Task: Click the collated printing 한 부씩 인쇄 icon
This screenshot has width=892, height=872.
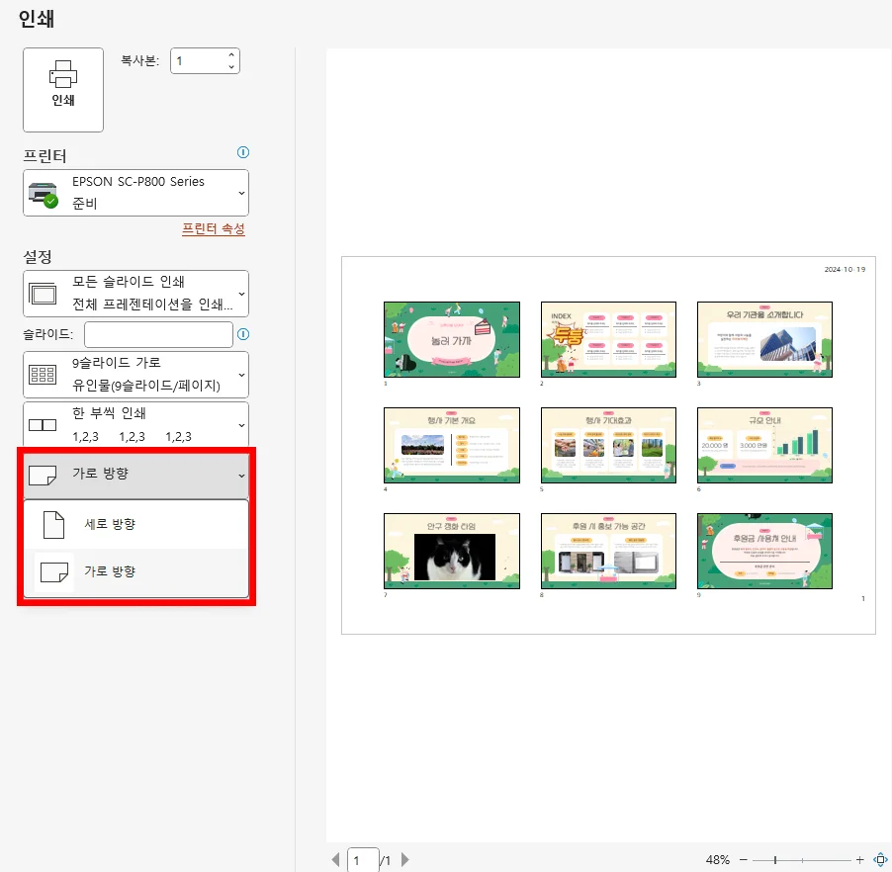Action: (42, 424)
